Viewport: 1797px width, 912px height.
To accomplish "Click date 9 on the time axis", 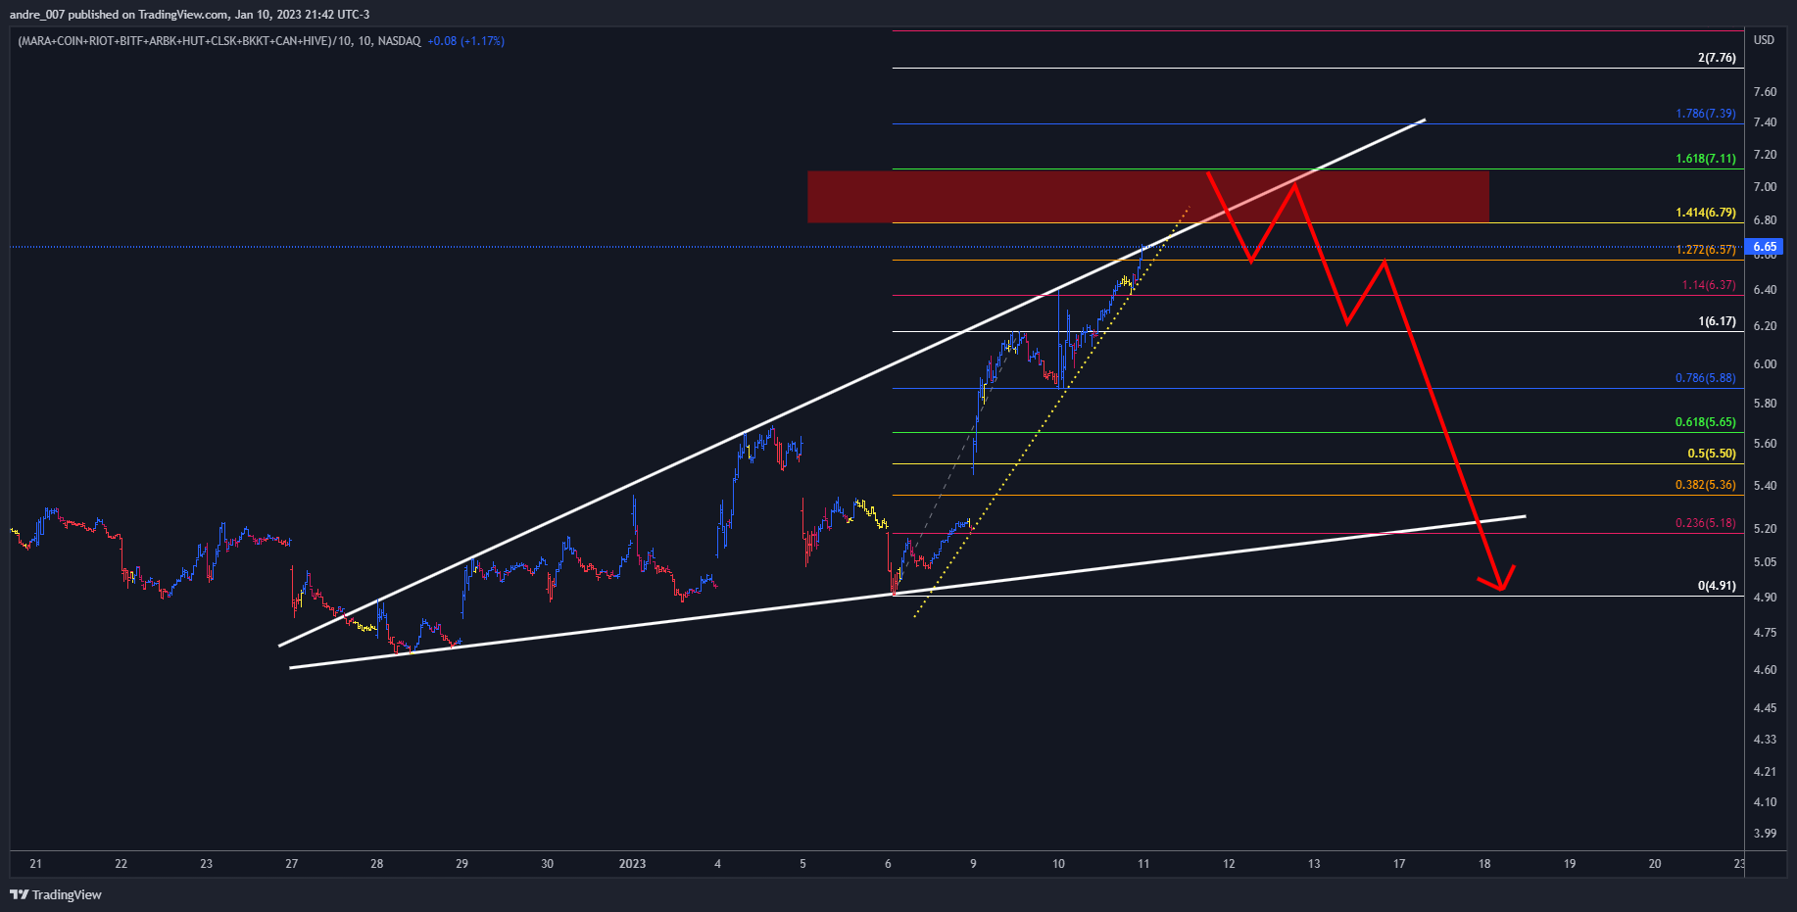I will click(973, 864).
